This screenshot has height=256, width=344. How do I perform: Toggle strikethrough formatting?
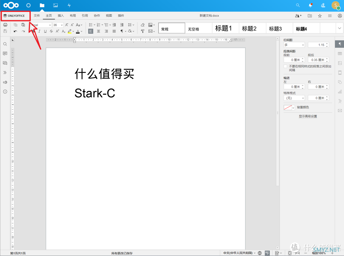click(51, 31)
